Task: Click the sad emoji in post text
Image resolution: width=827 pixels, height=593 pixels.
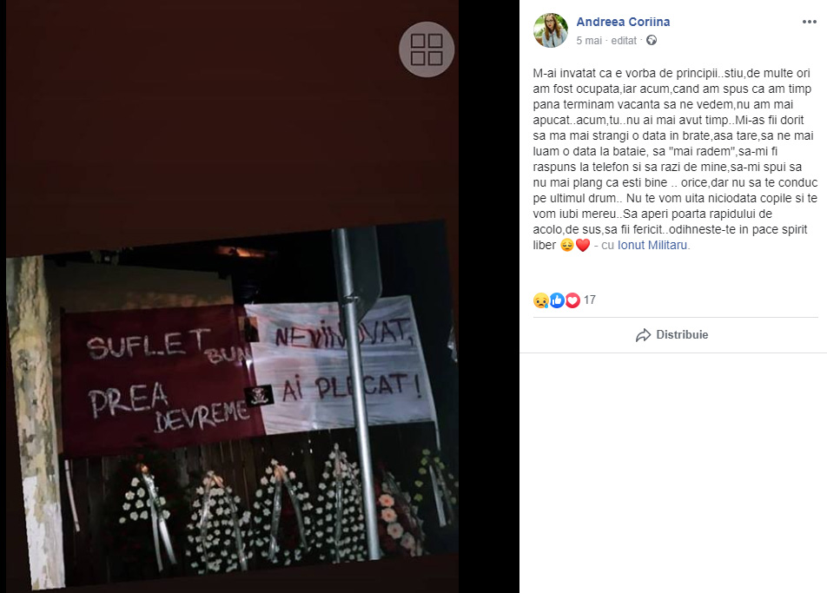Action: (x=567, y=245)
